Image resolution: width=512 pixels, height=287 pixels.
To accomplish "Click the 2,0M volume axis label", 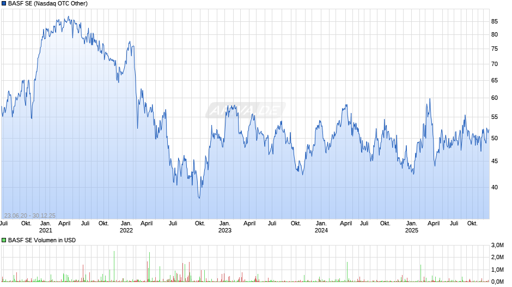I will click(x=497, y=258).
